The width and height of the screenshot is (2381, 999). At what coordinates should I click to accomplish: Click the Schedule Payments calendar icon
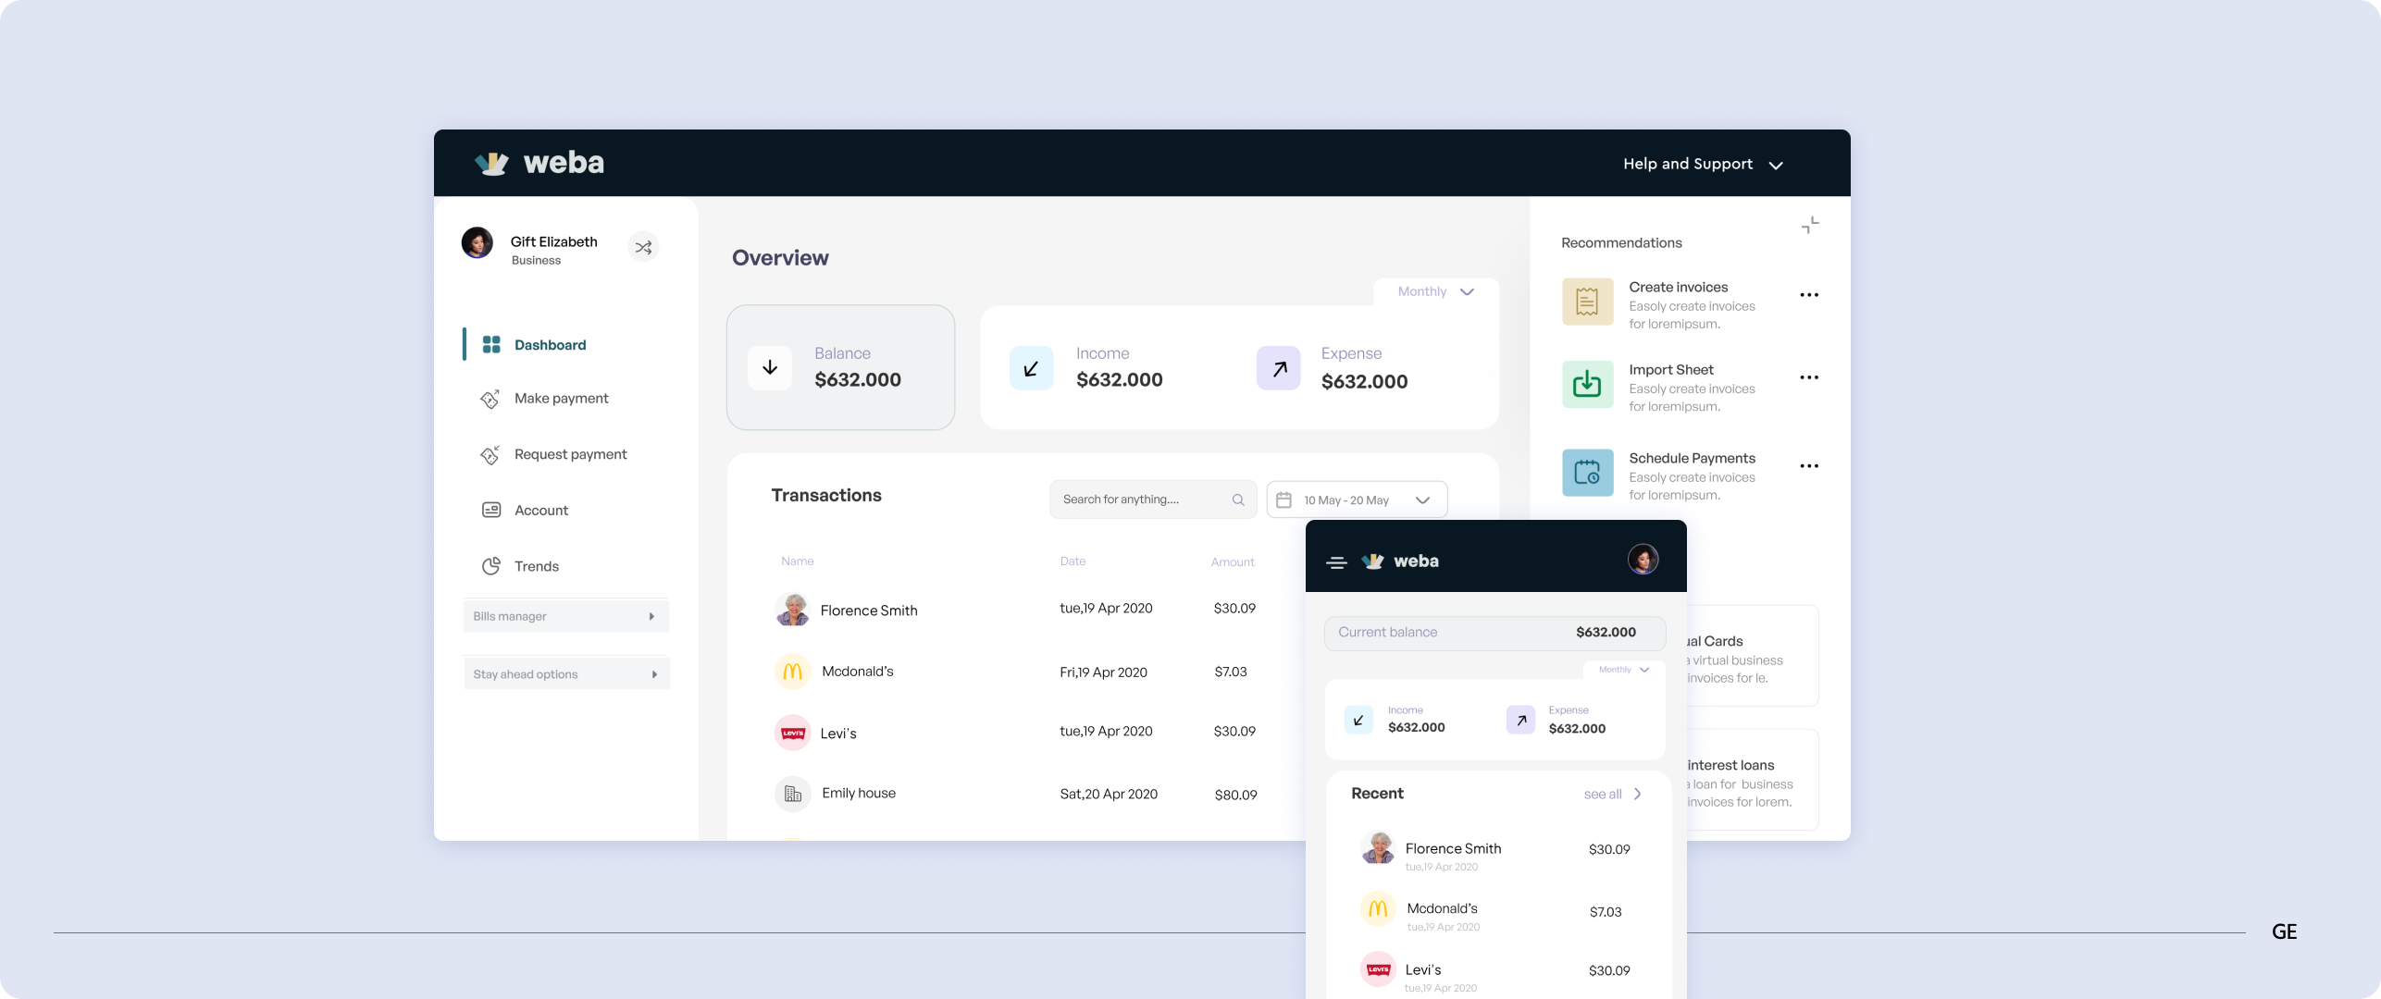tap(1587, 473)
